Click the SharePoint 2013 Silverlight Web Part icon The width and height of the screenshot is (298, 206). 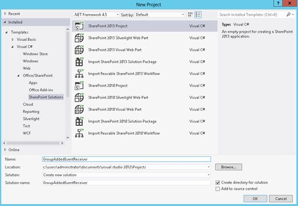pos(79,38)
